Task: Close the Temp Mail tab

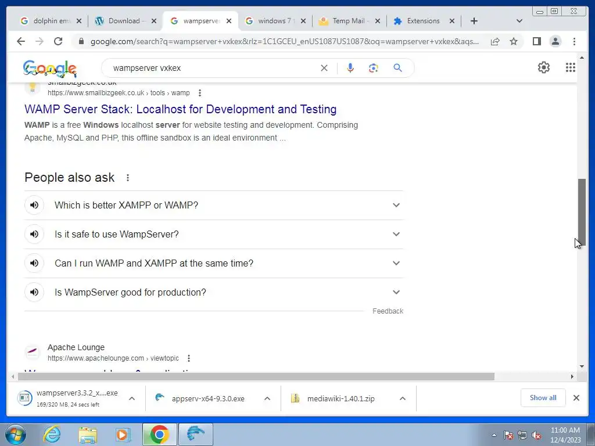Action: pyautogui.click(x=378, y=21)
